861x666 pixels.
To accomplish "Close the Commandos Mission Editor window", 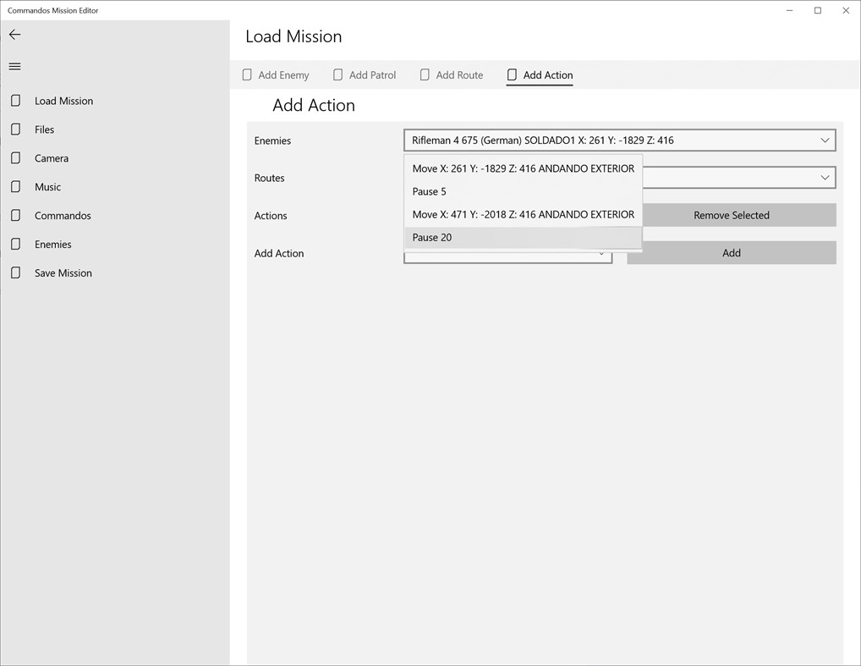I will tap(846, 10).
